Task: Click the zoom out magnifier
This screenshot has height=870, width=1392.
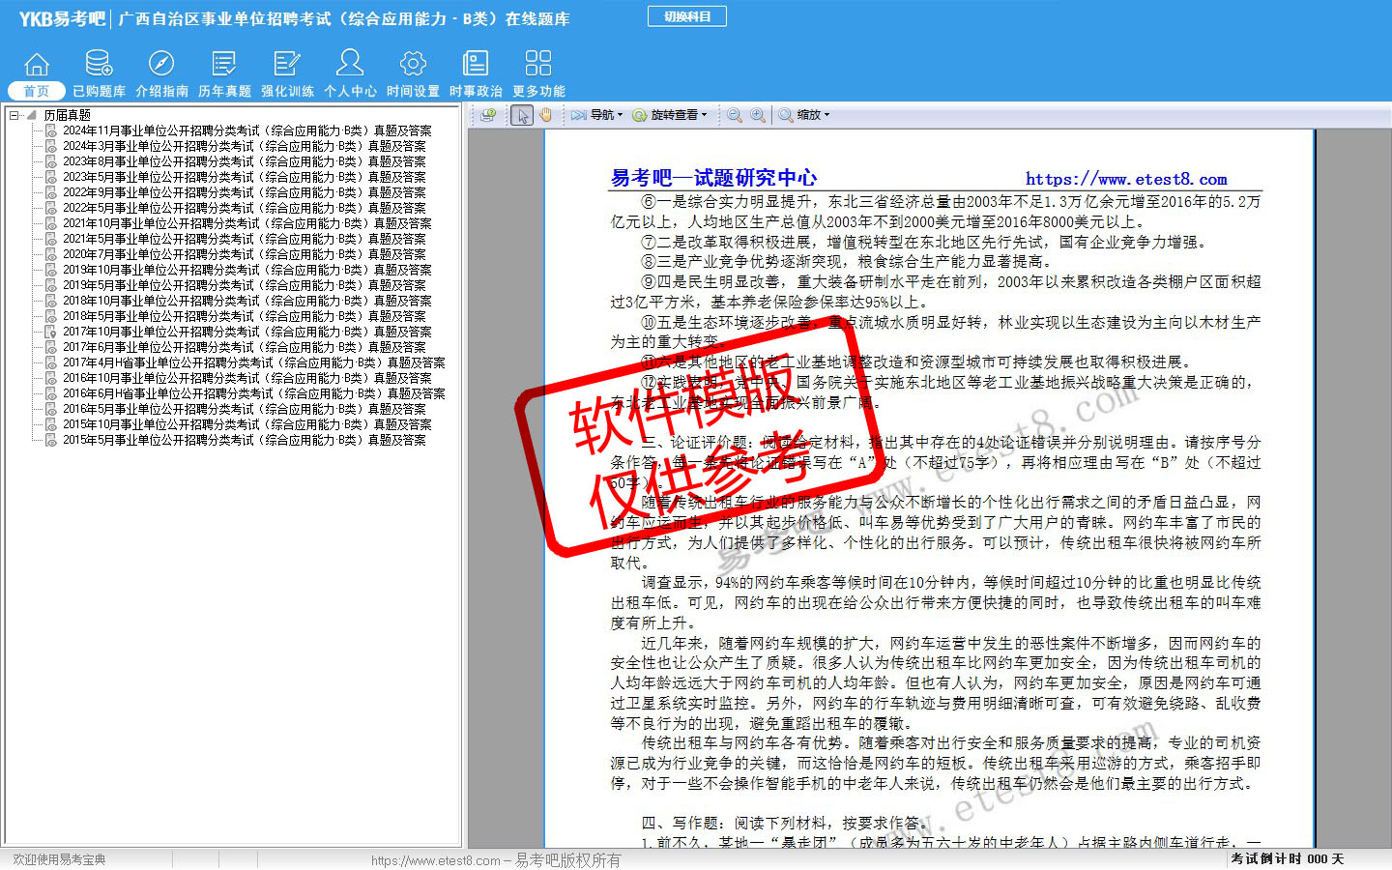Action: [735, 115]
